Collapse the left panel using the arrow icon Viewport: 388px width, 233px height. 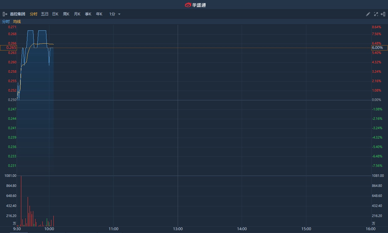pos(5,14)
